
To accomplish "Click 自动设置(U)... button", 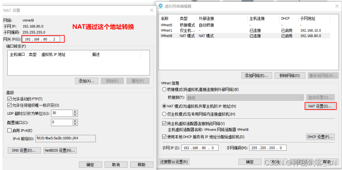I will (320, 98).
